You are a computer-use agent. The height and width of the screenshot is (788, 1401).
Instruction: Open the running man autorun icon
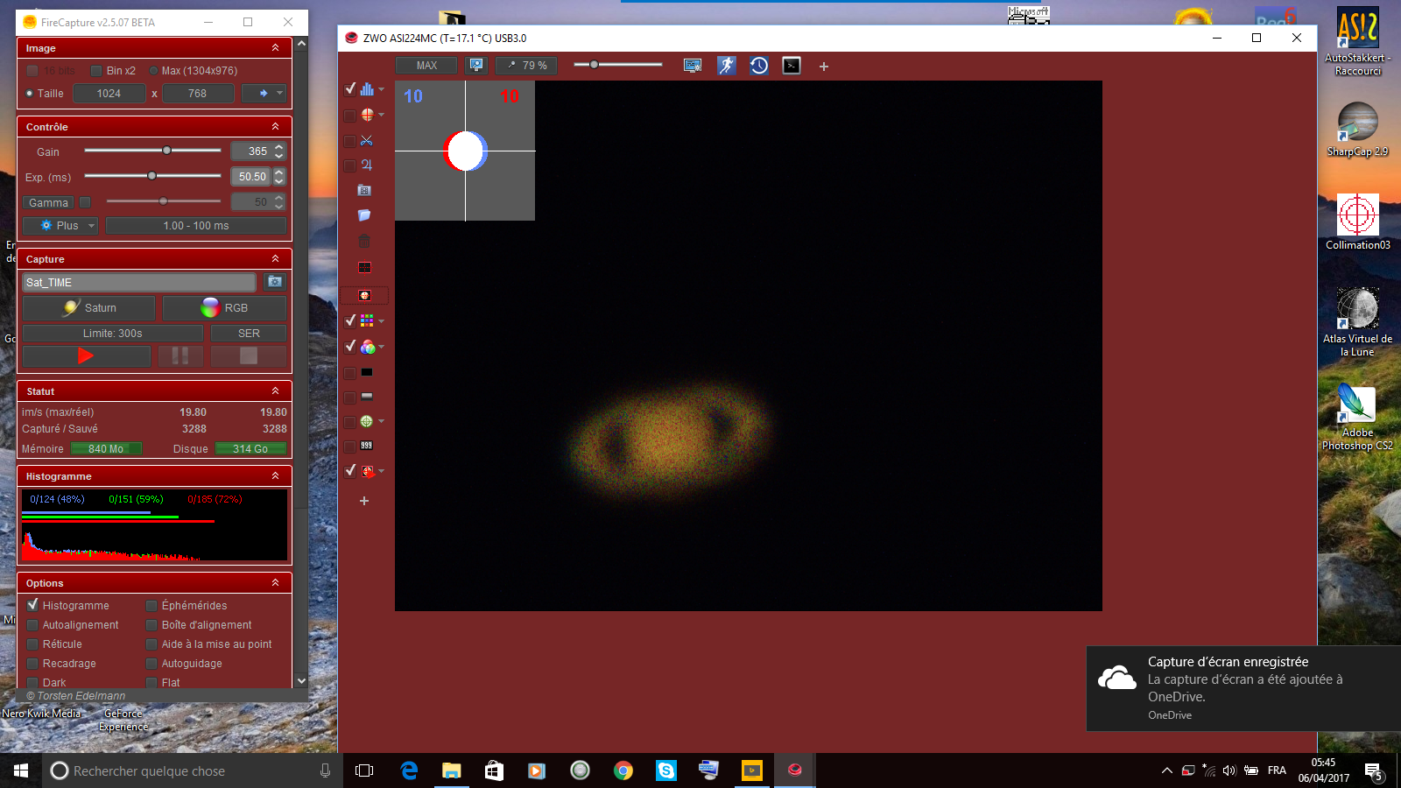point(727,66)
